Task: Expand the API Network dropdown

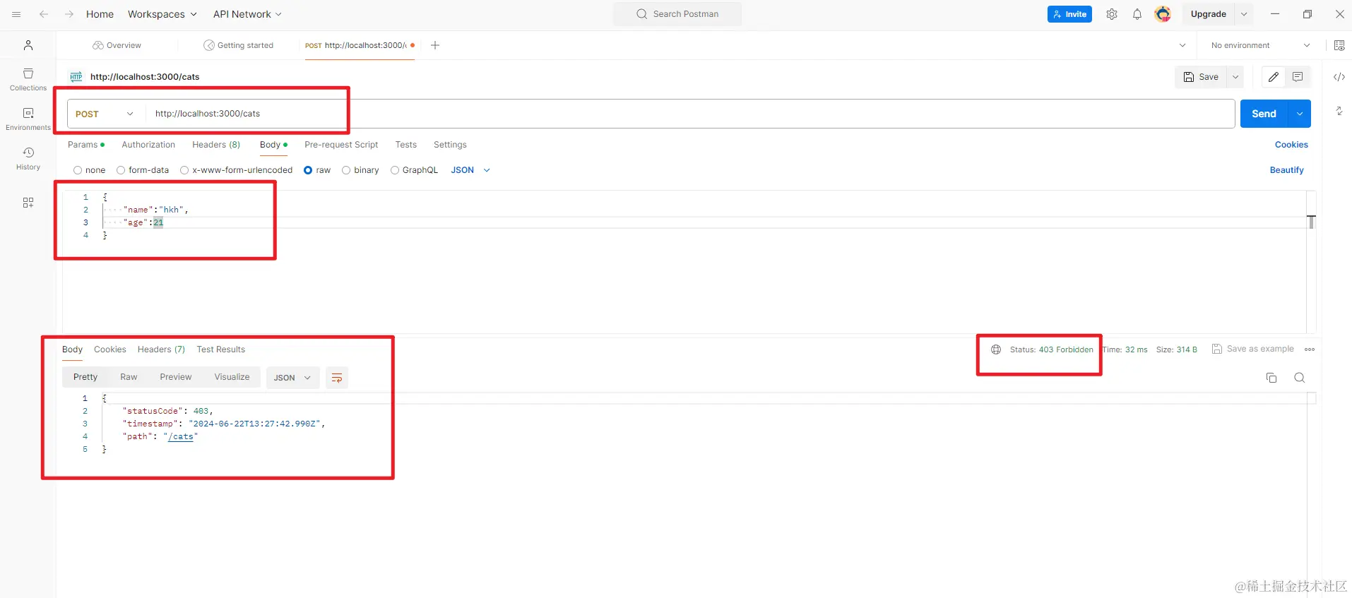Action: coord(247,14)
